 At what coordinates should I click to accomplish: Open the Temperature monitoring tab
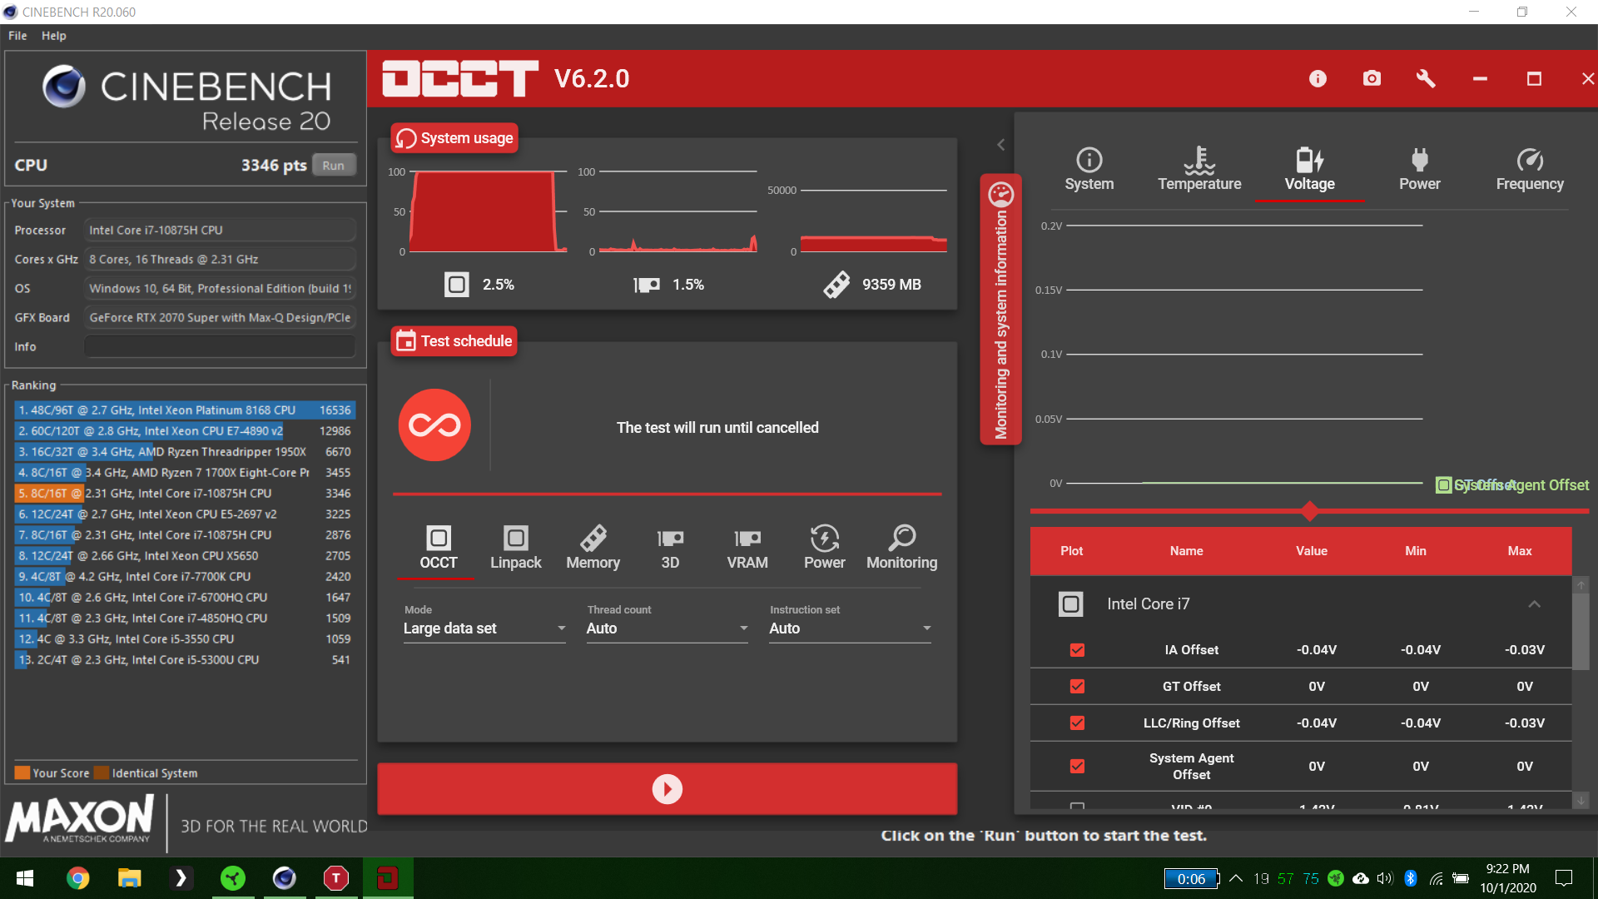click(1199, 170)
